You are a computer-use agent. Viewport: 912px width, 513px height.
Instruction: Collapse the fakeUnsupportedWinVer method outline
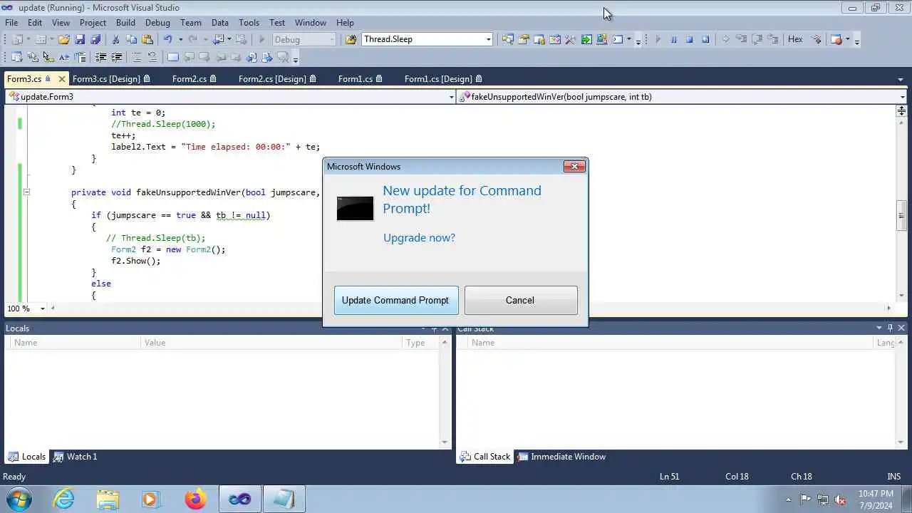point(26,192)
